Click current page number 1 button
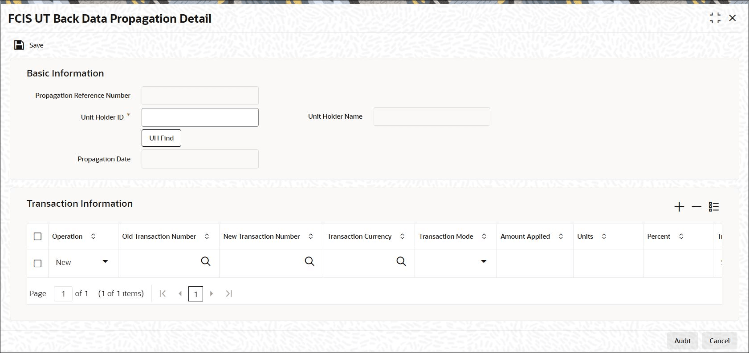The height and width of the screenshot is (353, 749). point(196,294)
